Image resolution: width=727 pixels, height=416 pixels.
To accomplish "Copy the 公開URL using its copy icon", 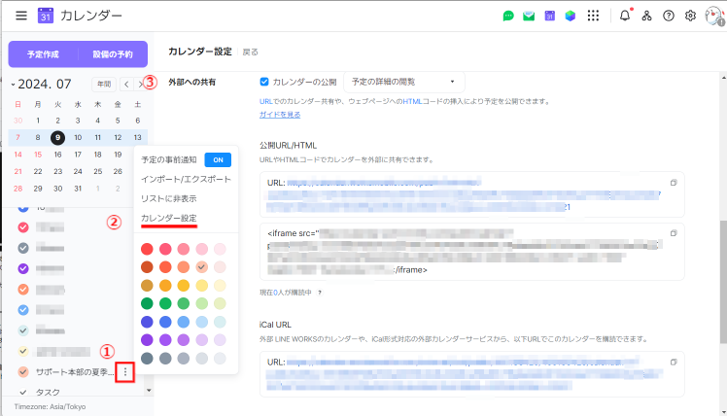I will click(674, 183).
